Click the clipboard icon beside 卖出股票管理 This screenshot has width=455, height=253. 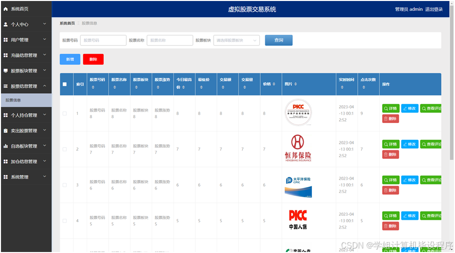pos(5,130)
